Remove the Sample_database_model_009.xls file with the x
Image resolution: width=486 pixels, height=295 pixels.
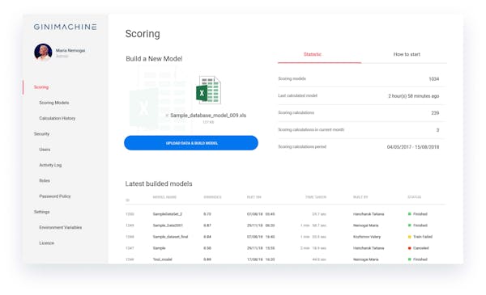pyautogui.click(x=167, y=116)
